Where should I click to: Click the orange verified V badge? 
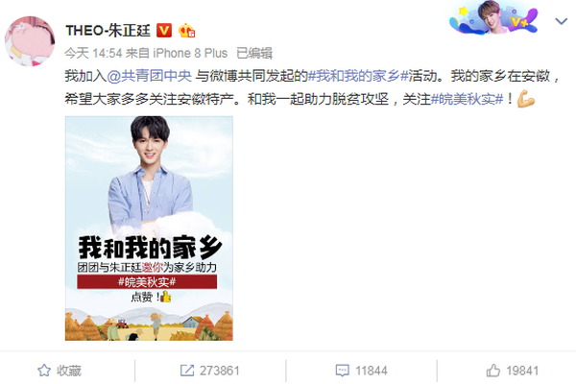[164, 31]
